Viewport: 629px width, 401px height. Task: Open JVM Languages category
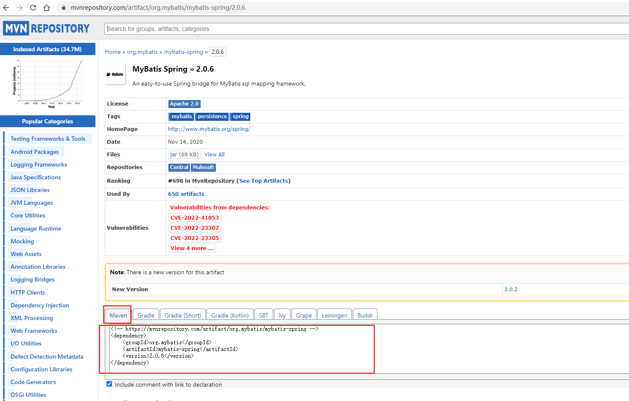(x=32, y=203)
